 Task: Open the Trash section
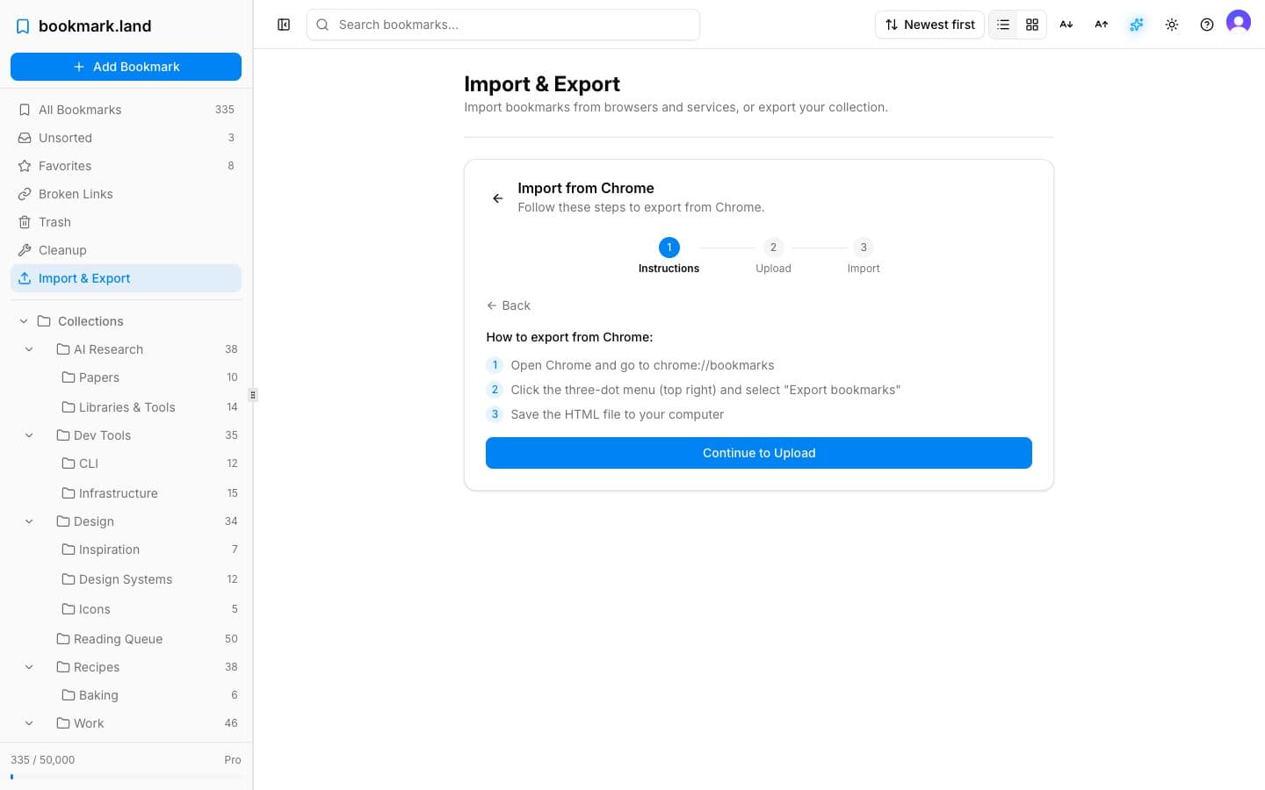pos(126,222)
